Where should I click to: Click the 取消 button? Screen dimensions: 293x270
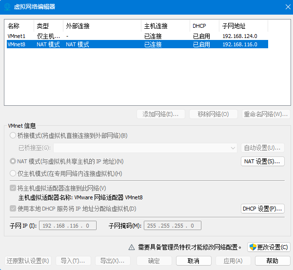tap(194, 261)
